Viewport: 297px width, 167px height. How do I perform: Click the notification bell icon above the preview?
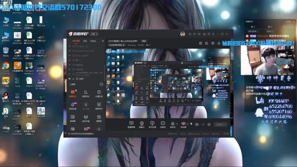tap(219, 43)
